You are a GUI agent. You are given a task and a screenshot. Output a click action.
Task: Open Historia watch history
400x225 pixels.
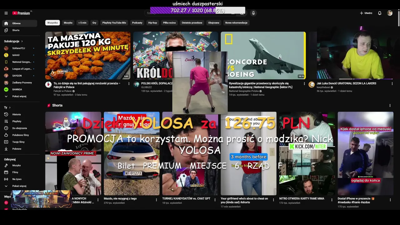coord(20,114)
